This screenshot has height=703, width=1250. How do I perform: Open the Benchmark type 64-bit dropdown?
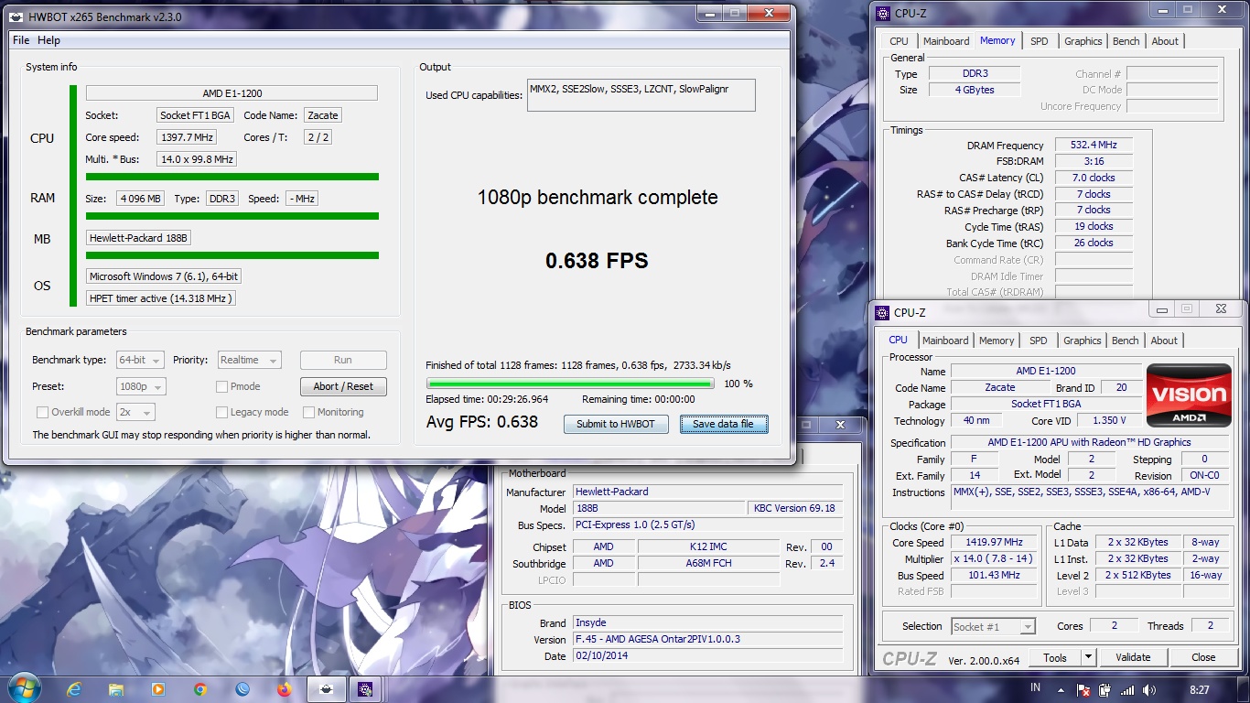click(x=141, y=361)
